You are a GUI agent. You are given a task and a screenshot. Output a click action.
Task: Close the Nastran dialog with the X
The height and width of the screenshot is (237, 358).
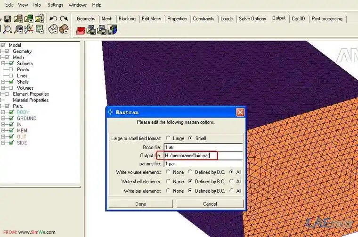pos(240,112)
